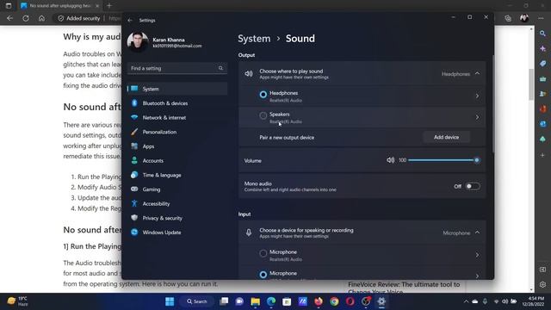Open second Microphone properties chevron
The image size is (551, 310).
pyautogui.click(x=477, y=276)
